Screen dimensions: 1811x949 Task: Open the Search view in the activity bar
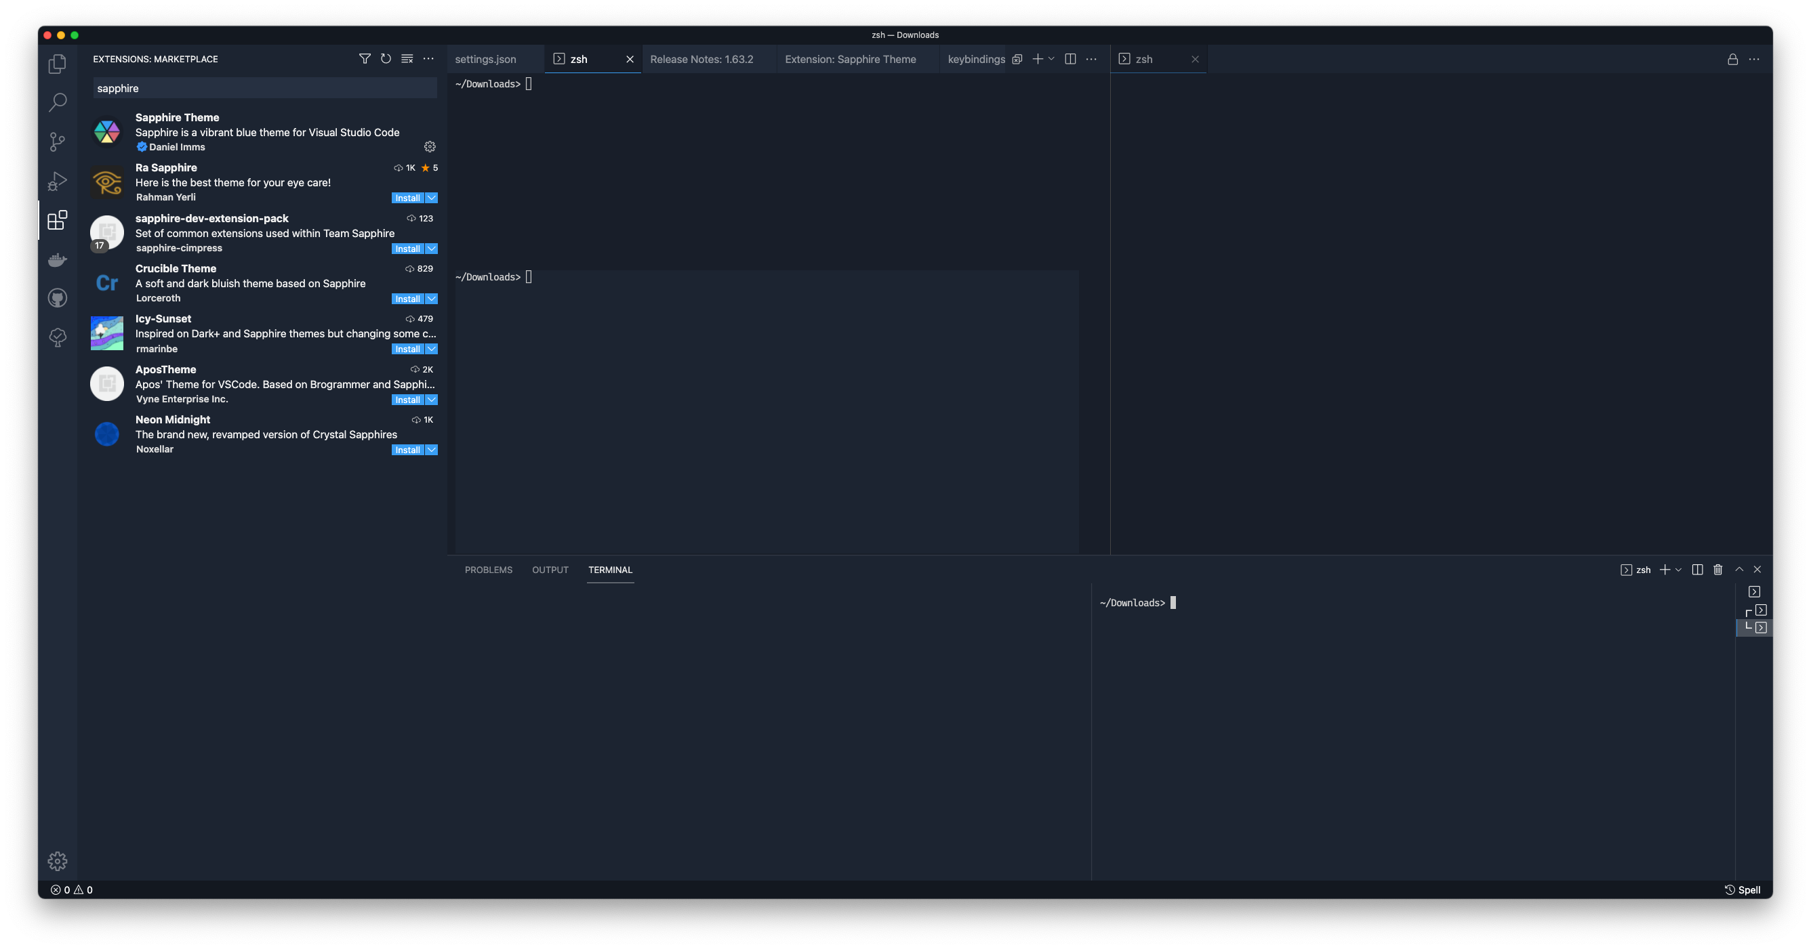click(57, 102)
